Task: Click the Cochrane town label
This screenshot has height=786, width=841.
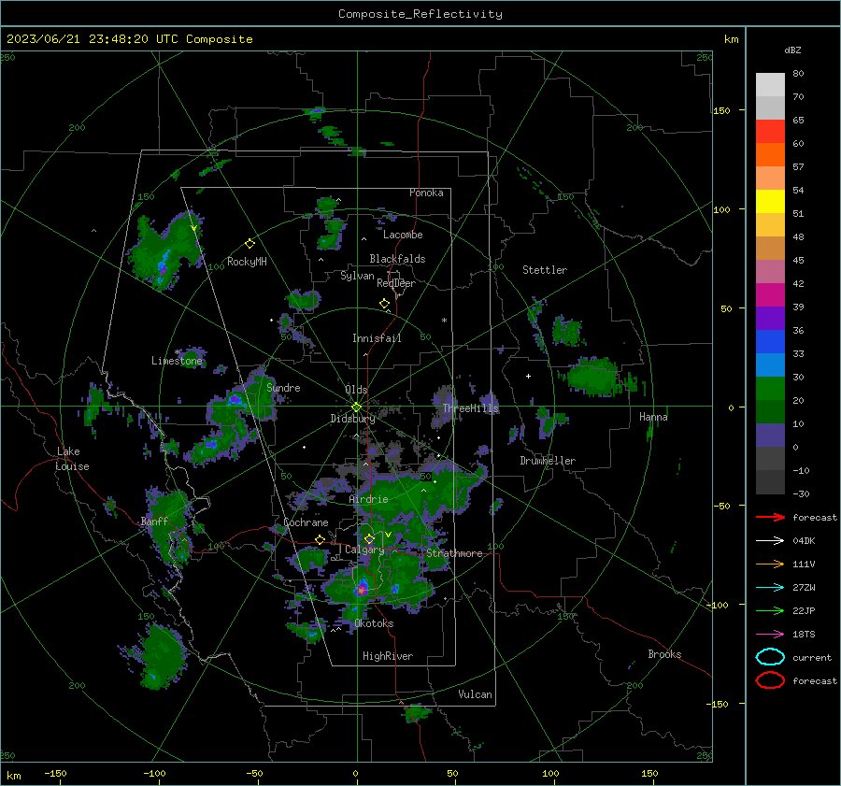Action: [306, 522]
